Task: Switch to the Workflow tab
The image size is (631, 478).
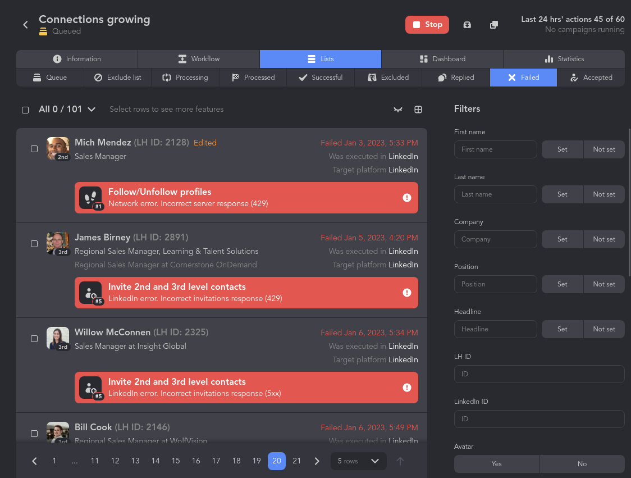Action: [x=199, y=59]
